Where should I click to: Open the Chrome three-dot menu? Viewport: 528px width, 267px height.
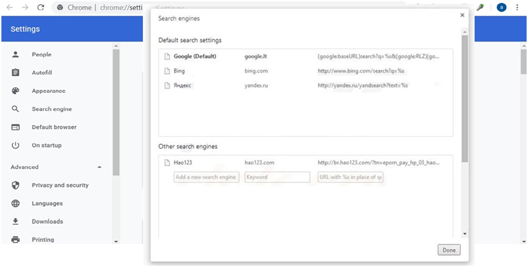click(x=517, y=8)
